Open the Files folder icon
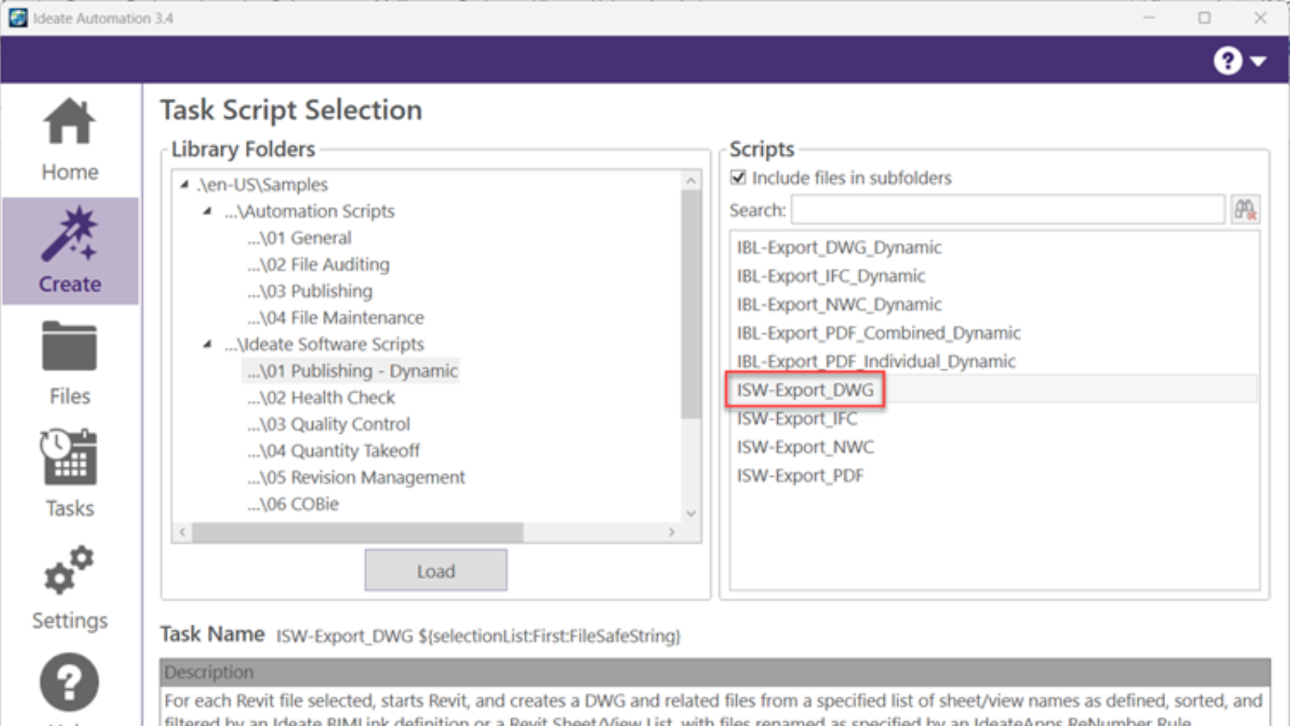Viewport: 1290px width, 726px height. [x=69, y=348]
